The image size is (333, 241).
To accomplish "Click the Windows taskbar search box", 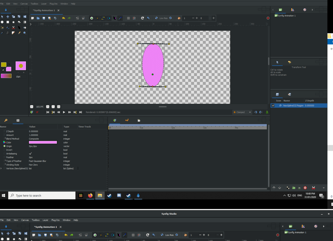I will [x=42, y=195].
